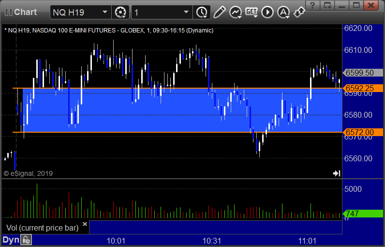Open the interval dropdown showing 1
This screenshot has width=385, height=247.
[162, 12]
